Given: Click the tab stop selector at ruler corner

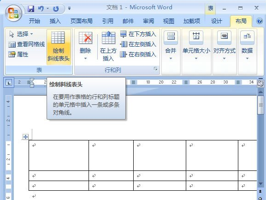Looking at the screenshot, I should (9, 83).
